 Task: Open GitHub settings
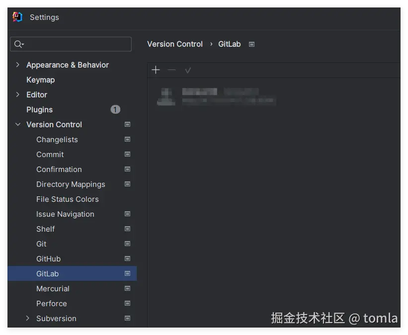(49, 259)
